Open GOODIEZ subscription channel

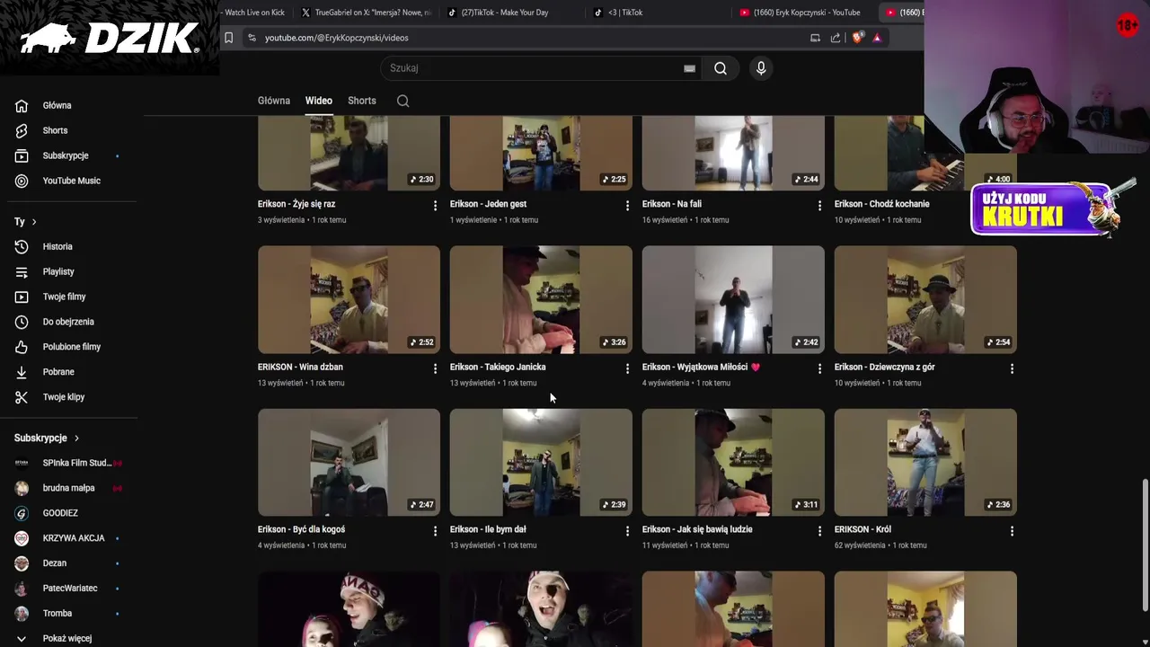point(60,513)
